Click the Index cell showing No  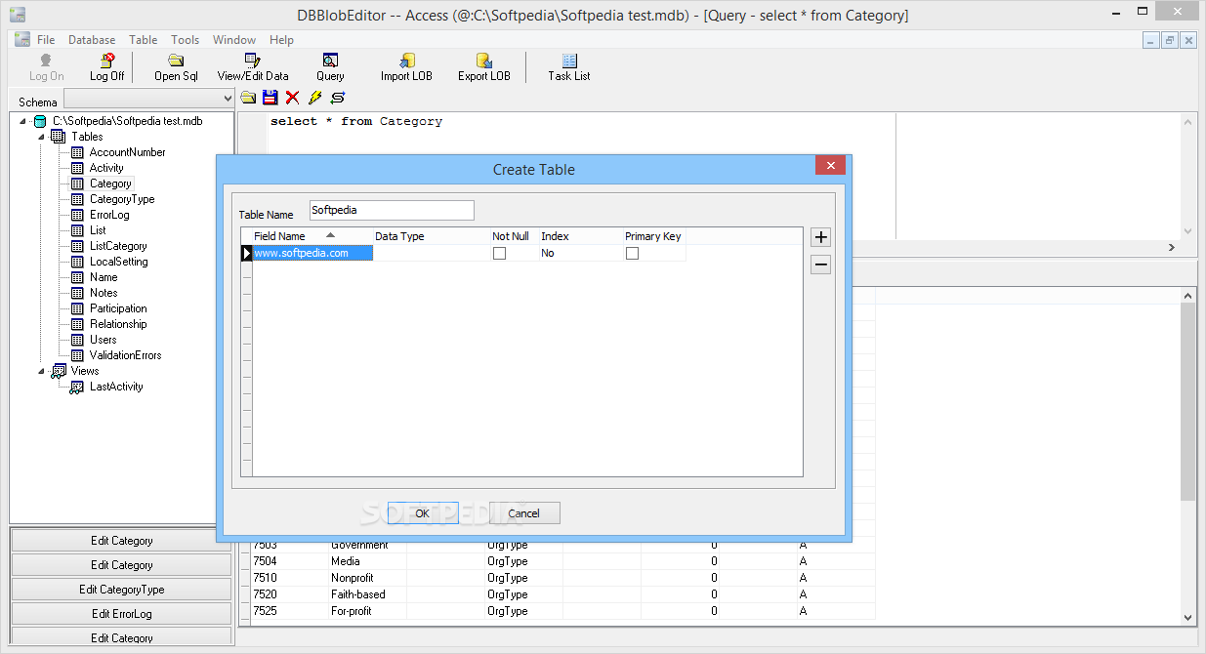[580, 253]
